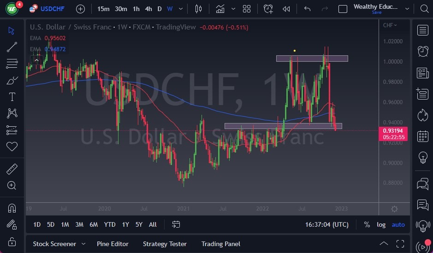This screenshot has width=433, height=253.
Task: Expand the bottom panel chevron
Action: point(384,243)
